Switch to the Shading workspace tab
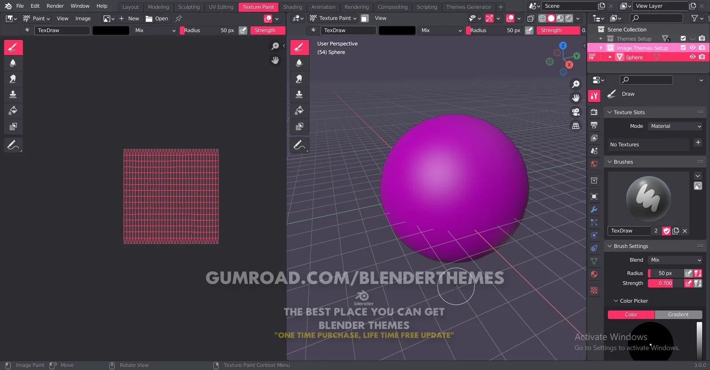The width and height of the screenshot is (710, 370). click(x=292, y=7)
